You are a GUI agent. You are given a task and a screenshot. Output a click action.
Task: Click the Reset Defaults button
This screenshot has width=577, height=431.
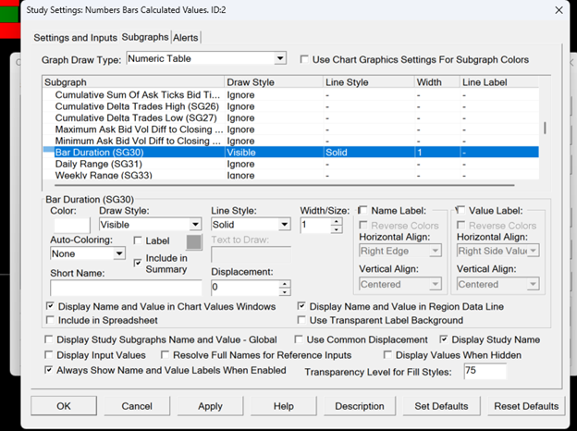526,406
